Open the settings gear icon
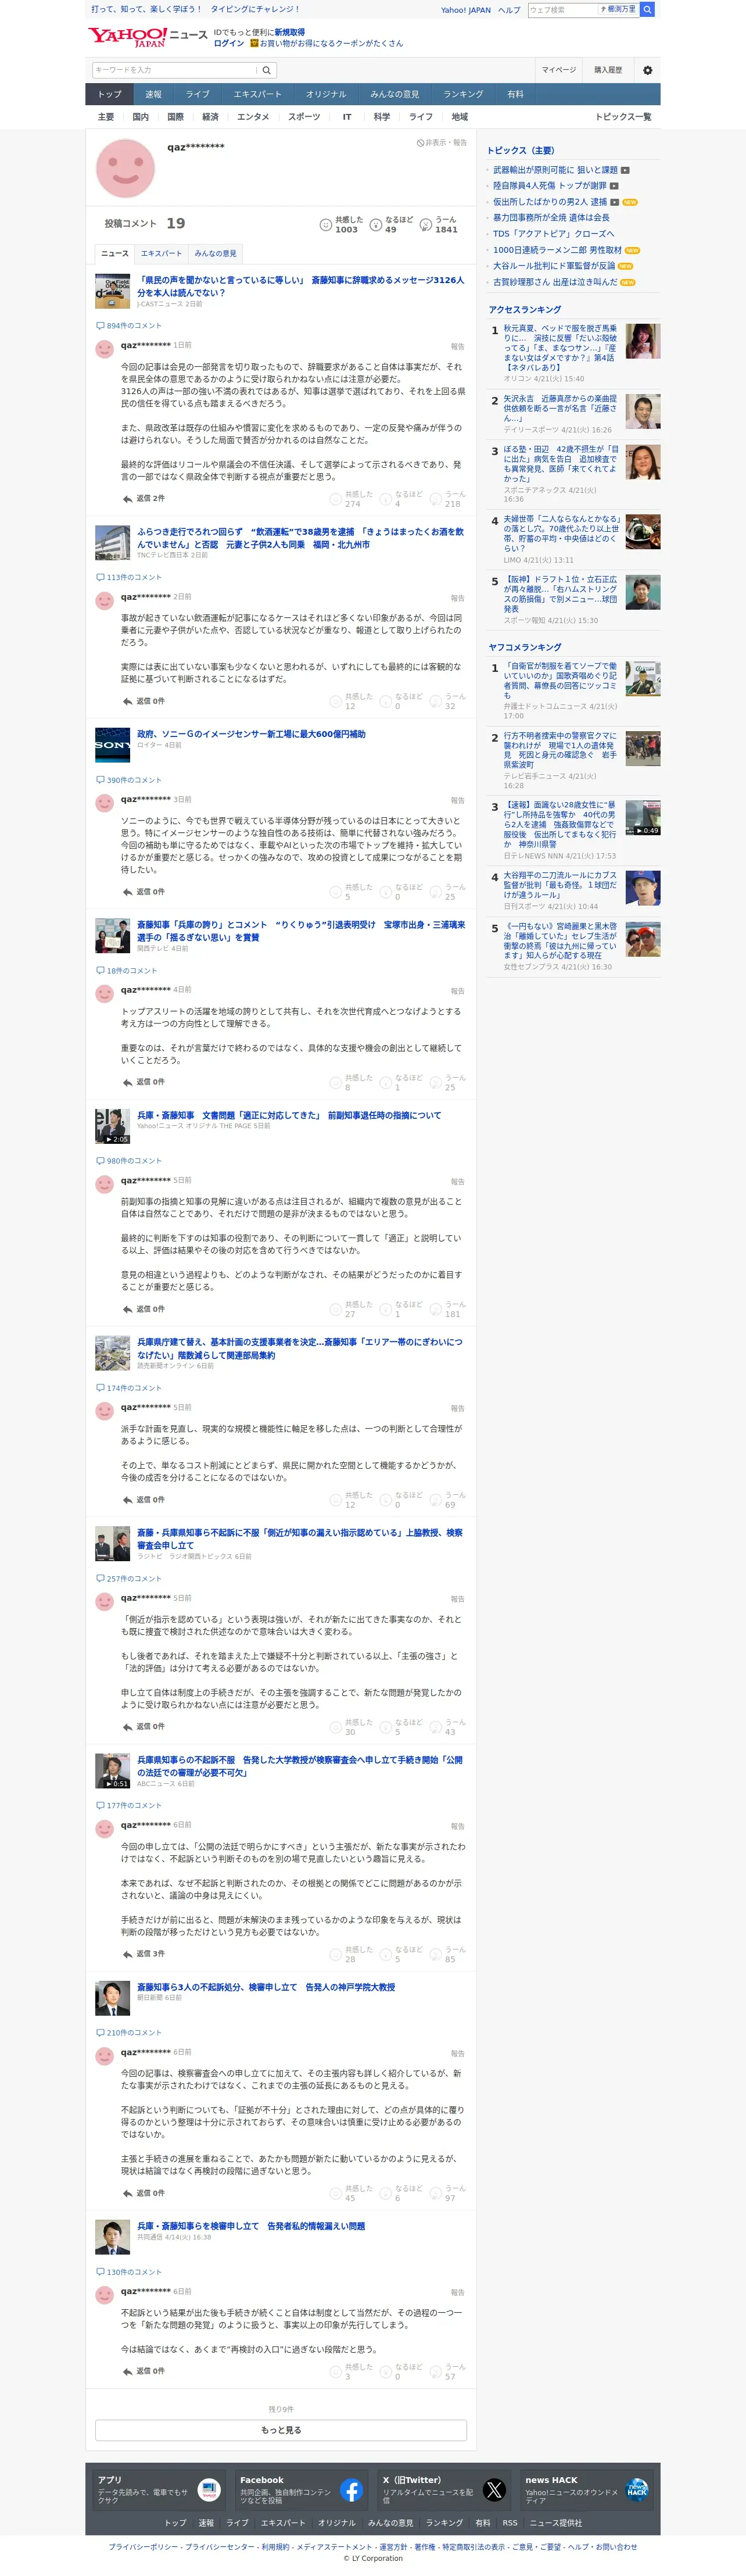 [648, 70]
